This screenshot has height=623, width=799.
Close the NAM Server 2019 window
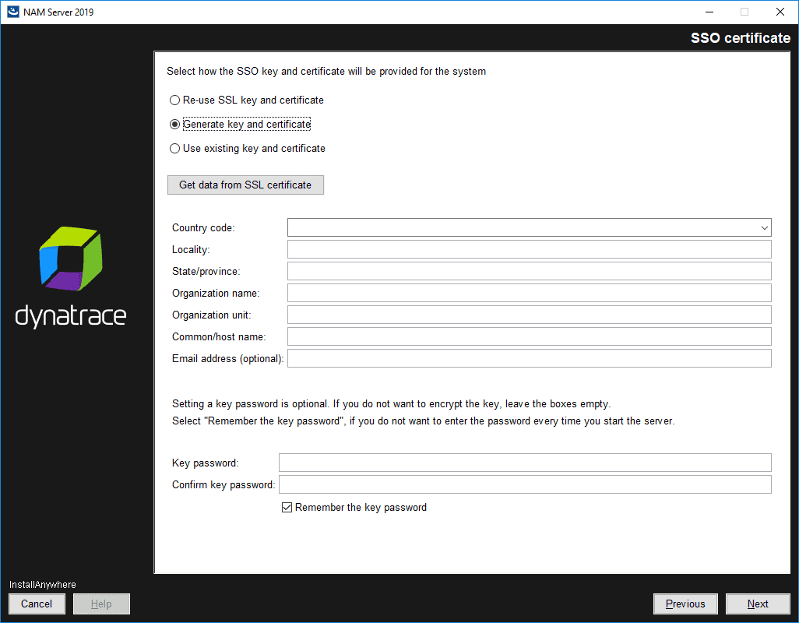point(780,12)
